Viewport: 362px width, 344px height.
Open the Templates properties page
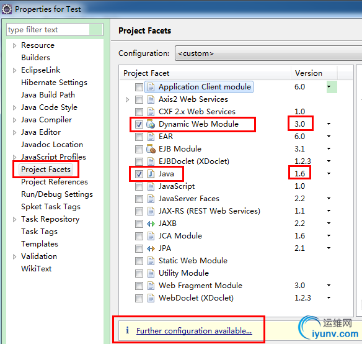[x=40, y=244]
